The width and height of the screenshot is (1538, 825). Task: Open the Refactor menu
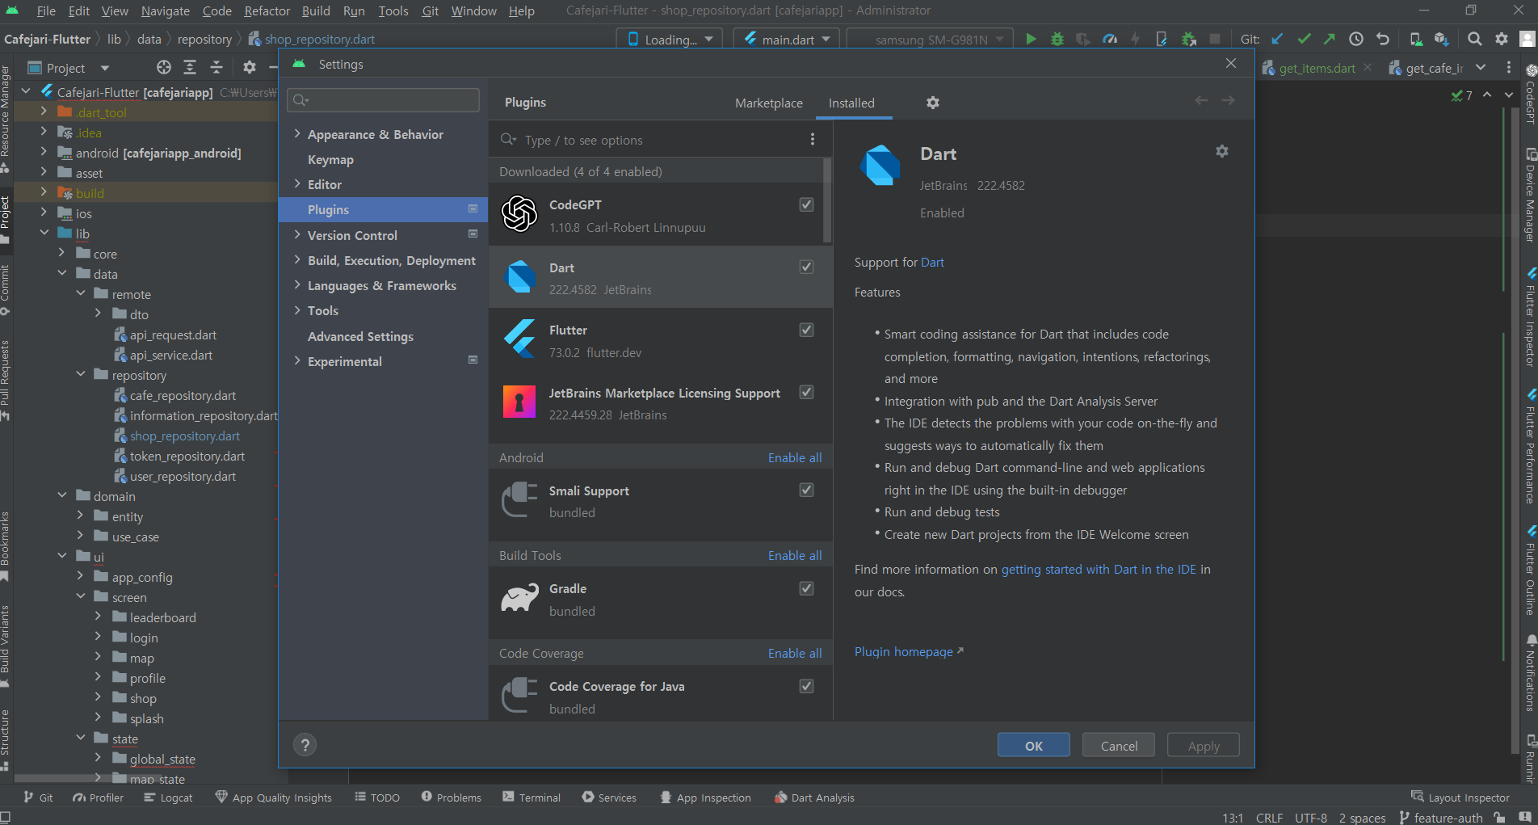[x=267, y=11]
